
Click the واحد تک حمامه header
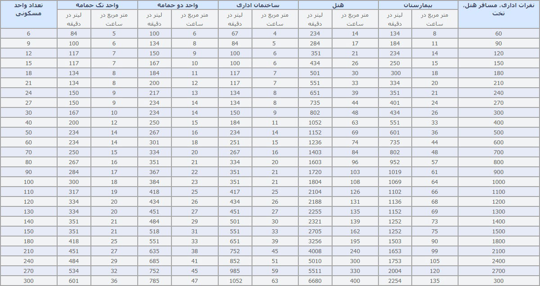coord(97,5)
